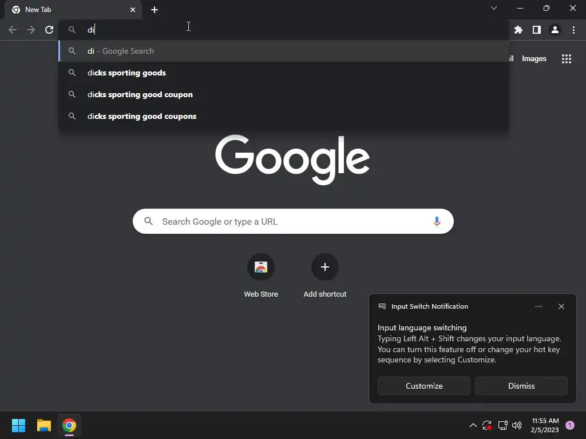Toggle the Chrome side panel icon
This screenshot has height=439, width=586.
coord(537,30)
